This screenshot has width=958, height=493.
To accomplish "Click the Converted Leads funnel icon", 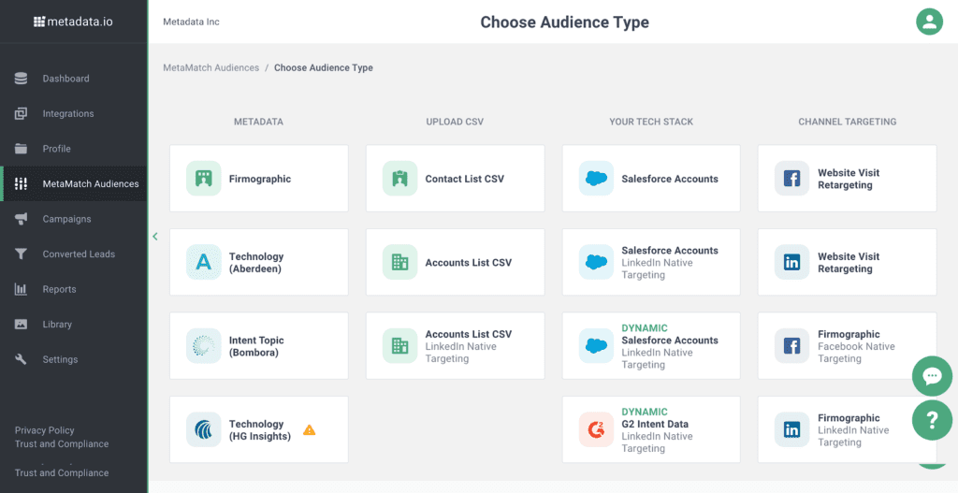I will (x=21, y=254).
